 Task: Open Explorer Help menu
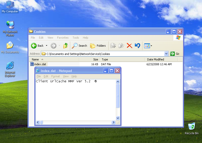85,38
